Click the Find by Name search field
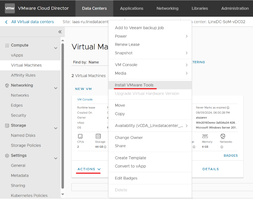 [90, 62]
